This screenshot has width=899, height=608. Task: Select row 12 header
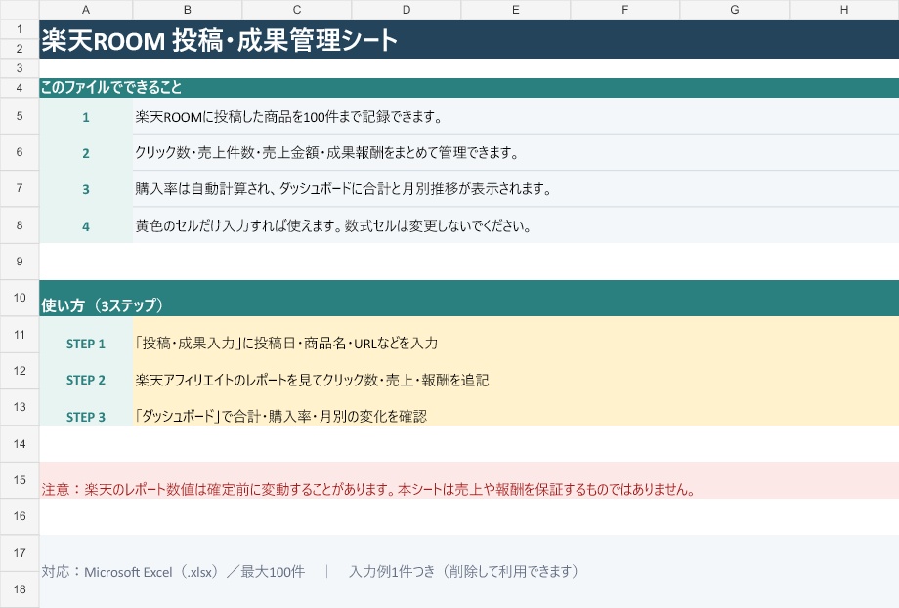pyautogui.click(x=20, y=371)
